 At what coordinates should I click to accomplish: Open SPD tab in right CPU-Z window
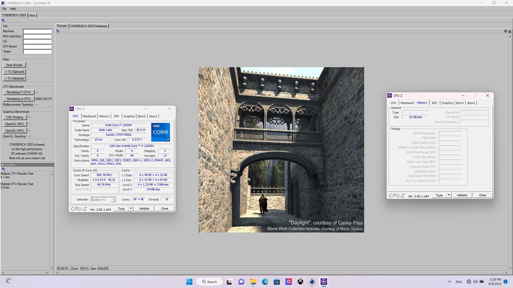434,103
